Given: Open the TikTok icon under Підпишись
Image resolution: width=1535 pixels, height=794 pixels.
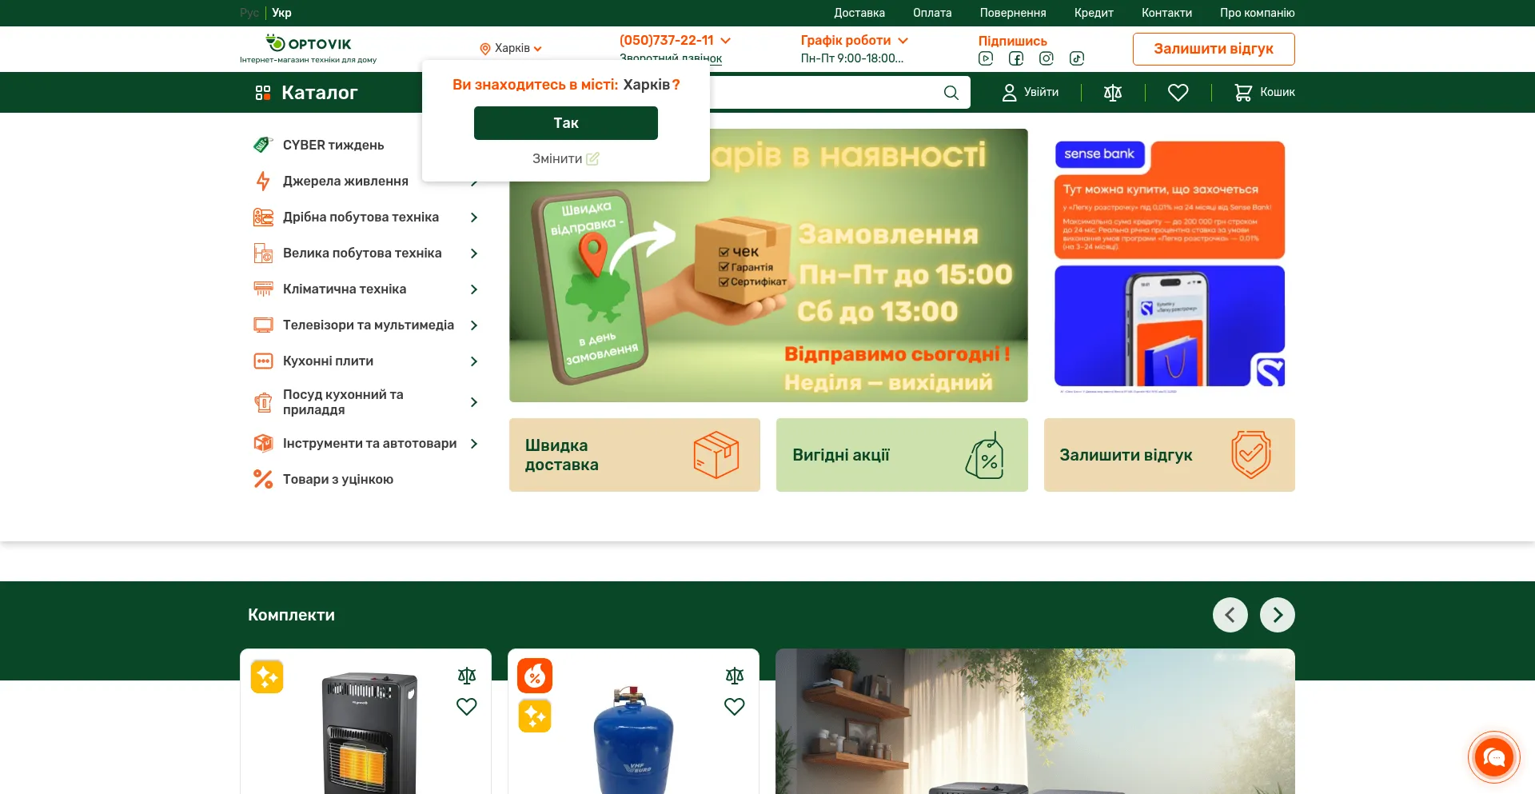Looking at the screenshot, I should coord(1077,58).
